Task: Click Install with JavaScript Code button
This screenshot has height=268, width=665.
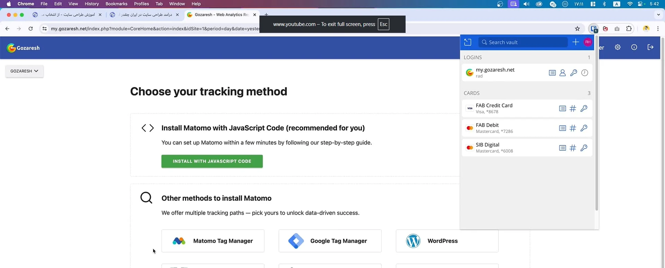Action: pos(212,161)
